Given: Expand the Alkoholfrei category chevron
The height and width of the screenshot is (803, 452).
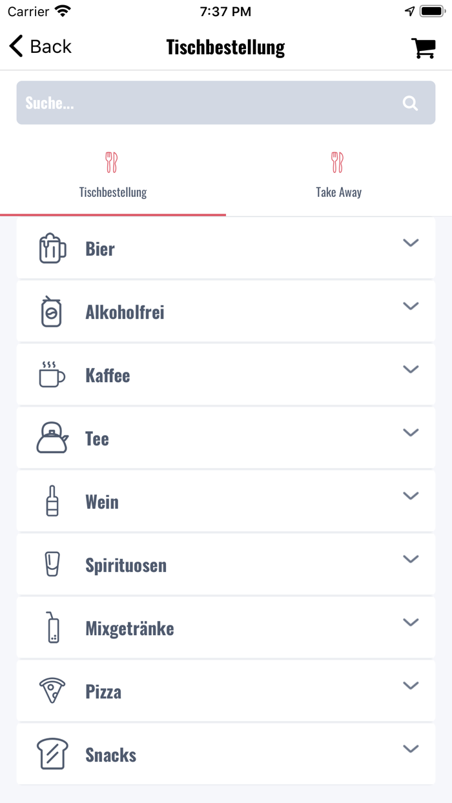Looking at the screenshot, I should click(411, 306).
